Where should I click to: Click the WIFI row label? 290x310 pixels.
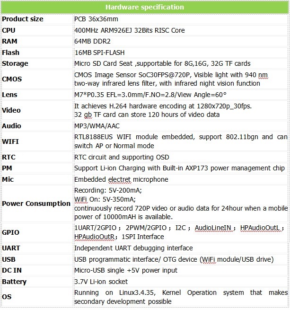[x=10, y=142]
